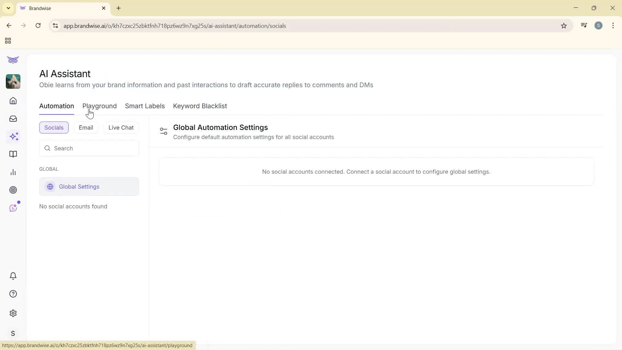Open the Brandwise owl logo
This screenshot has width=622, height=350.
[x=13, y=60]
